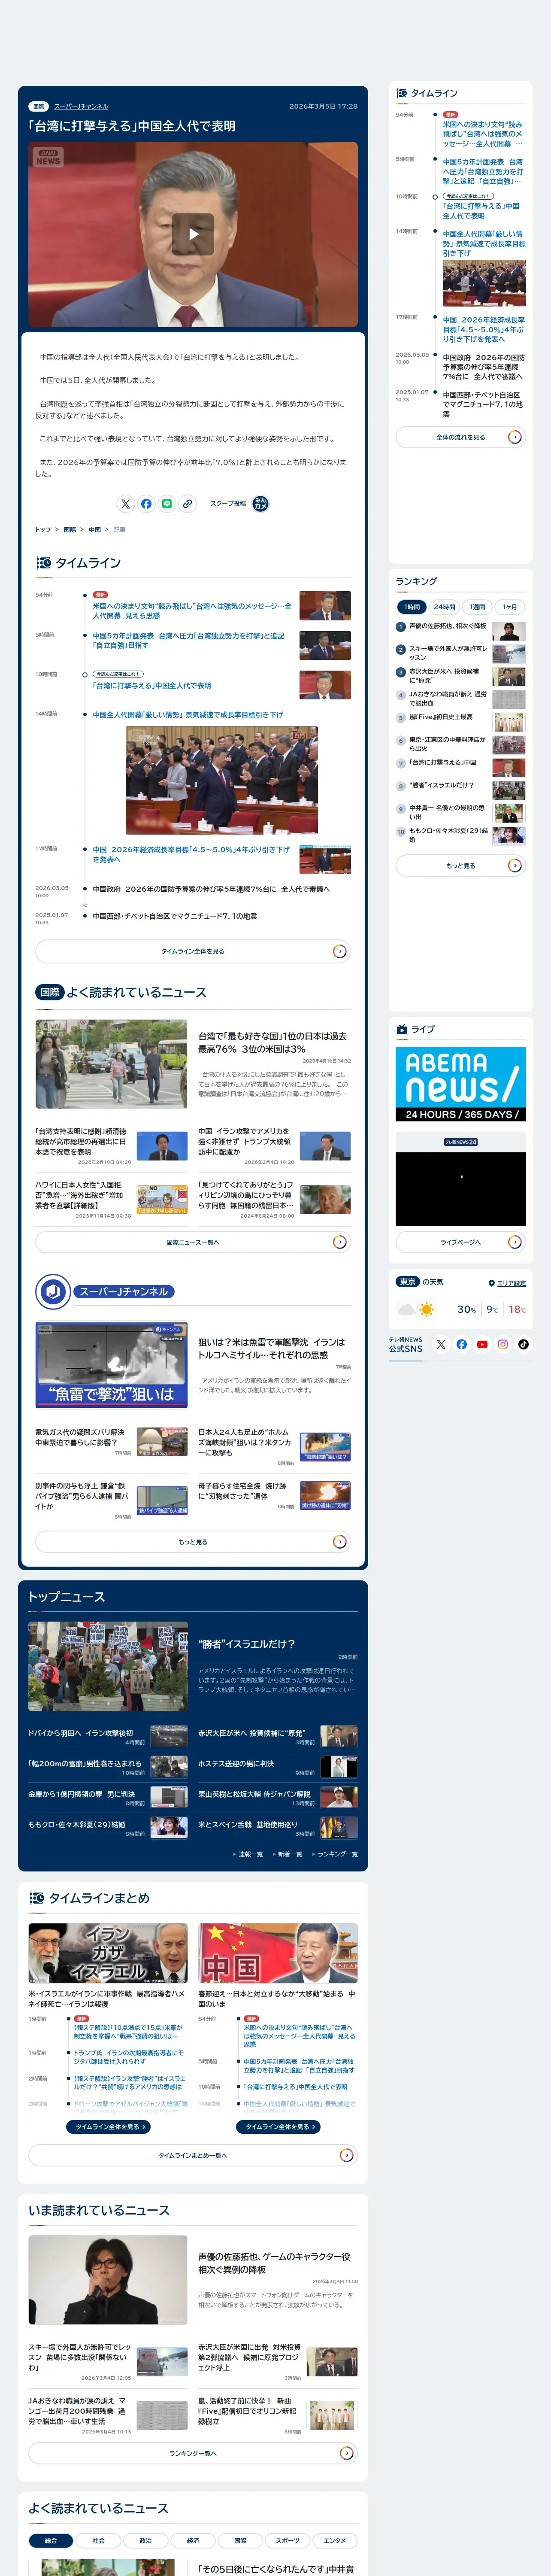The height and width of the screenshot is (2576, 551).
Task: Open the ABEMA news banner
Action: 460,1084
